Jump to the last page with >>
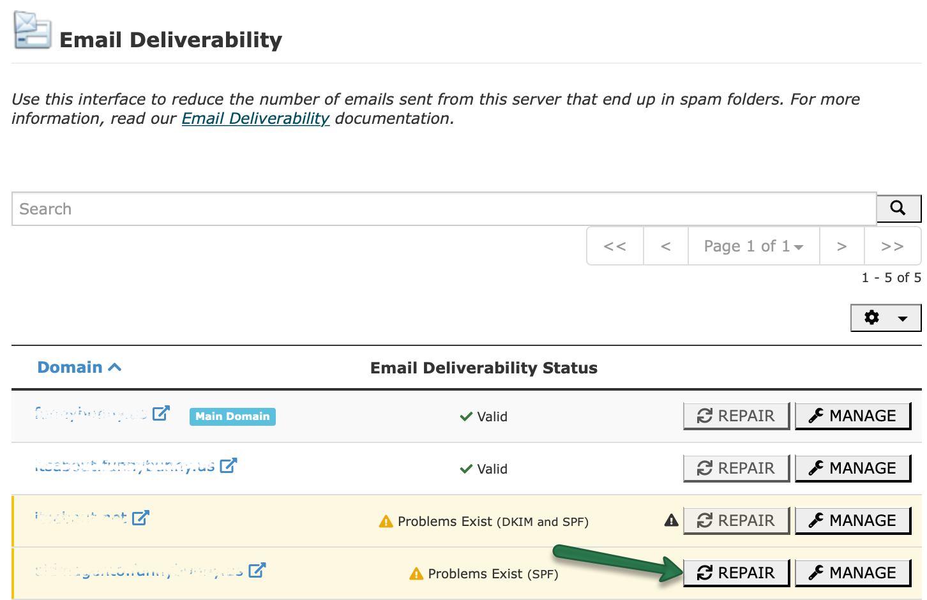This screenshot has height=600, width=927. tap(893, 246)
